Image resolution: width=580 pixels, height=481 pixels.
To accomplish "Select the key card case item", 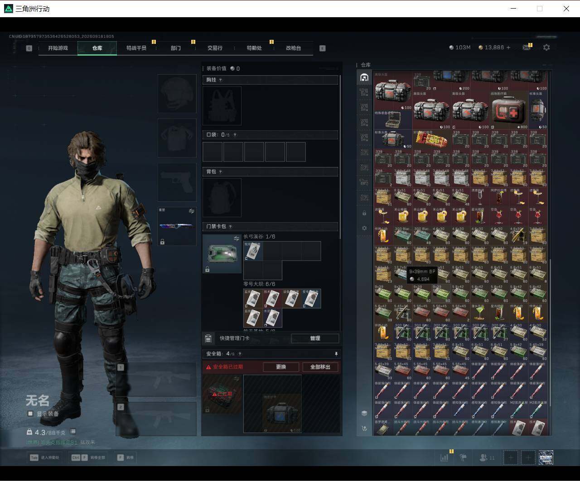I will click(x=222, y=254).
